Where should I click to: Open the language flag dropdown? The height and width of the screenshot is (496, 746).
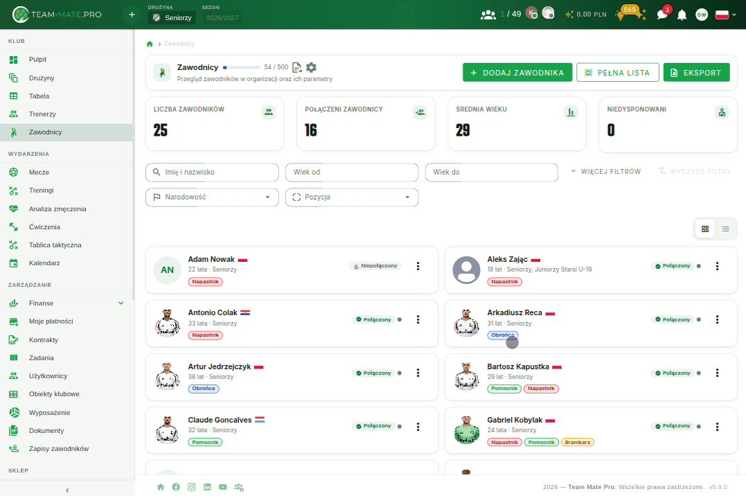725,15
